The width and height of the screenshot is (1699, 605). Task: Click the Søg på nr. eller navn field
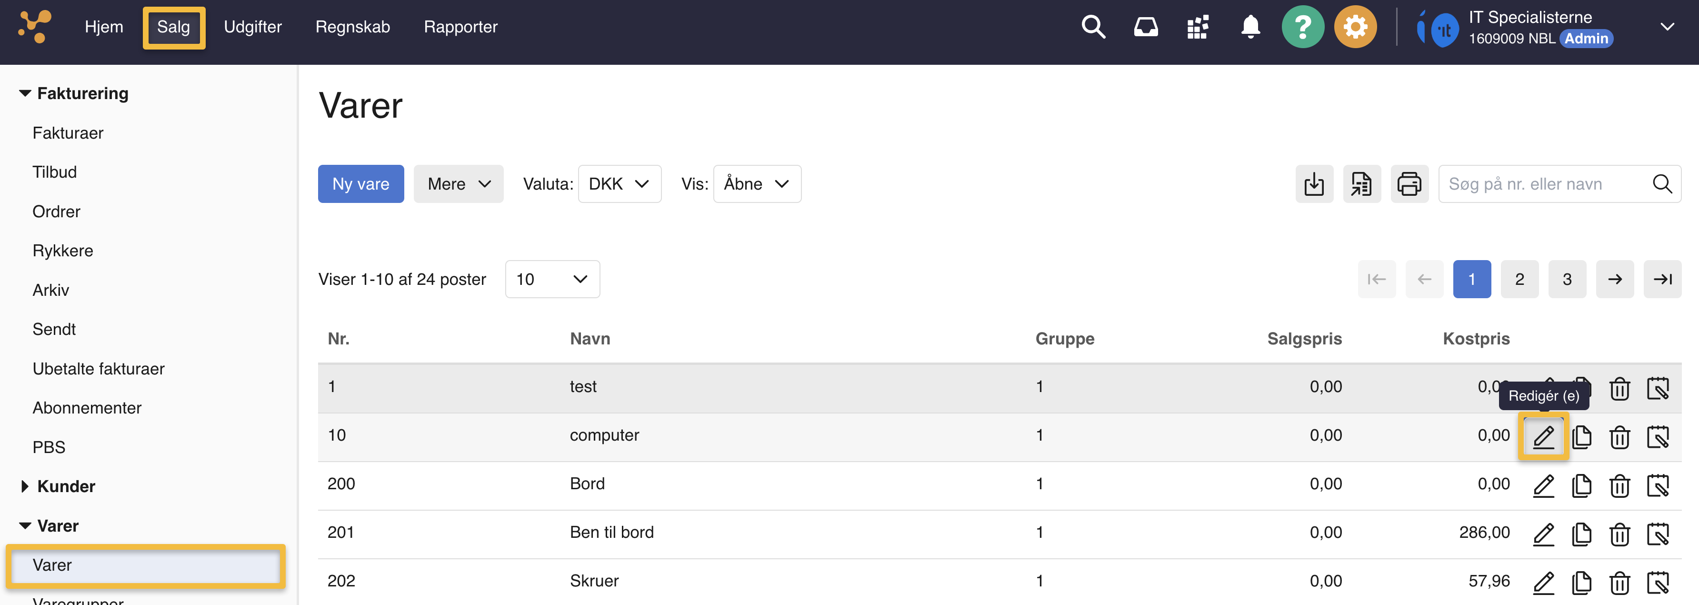tap(1543, 184)
